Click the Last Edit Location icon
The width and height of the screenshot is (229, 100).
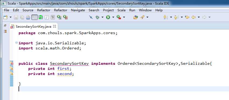(187, 17)
